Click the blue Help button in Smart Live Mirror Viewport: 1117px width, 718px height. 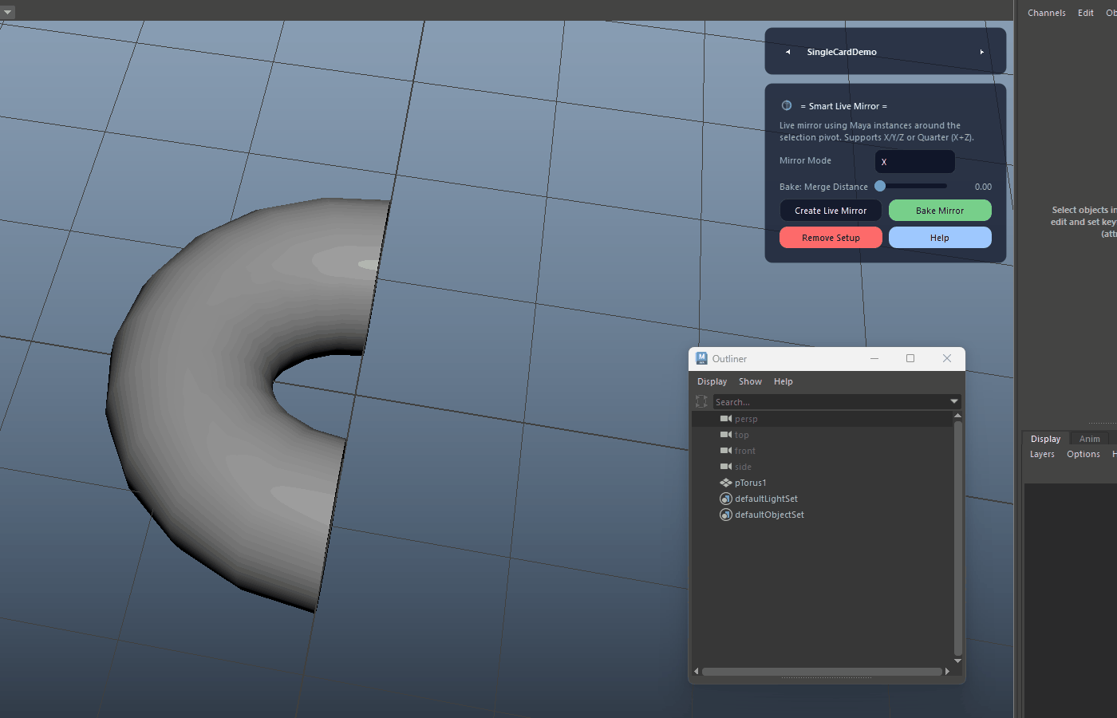pyautogui.click(x=940, y=238)
